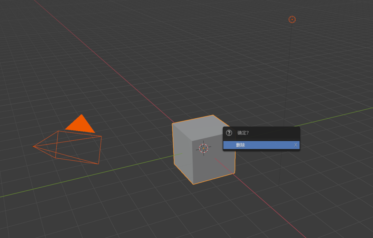
Task: Click the 3D cursor crosshair on the cube
Action: [x=203, y=148]
